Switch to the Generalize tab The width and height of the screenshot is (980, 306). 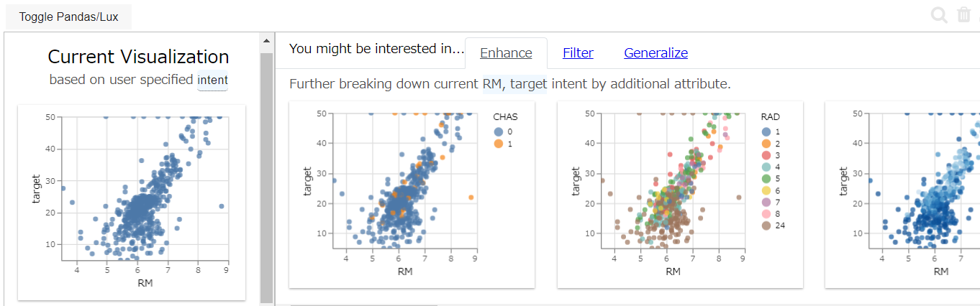655,53
